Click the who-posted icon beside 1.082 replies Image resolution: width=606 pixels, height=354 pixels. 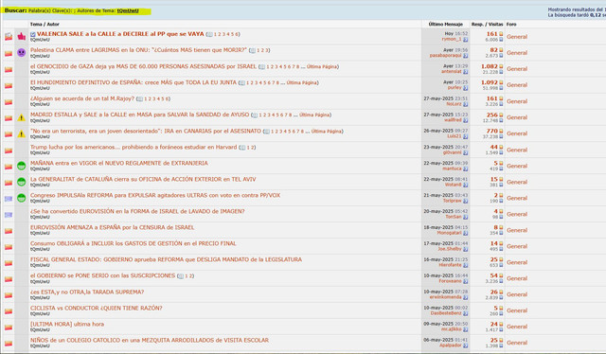[501, 66]
